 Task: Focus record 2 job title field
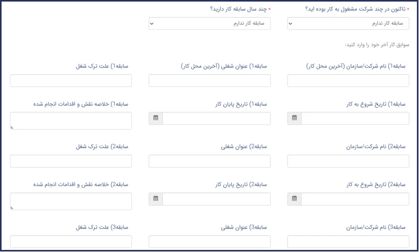[x=210, y=161]
